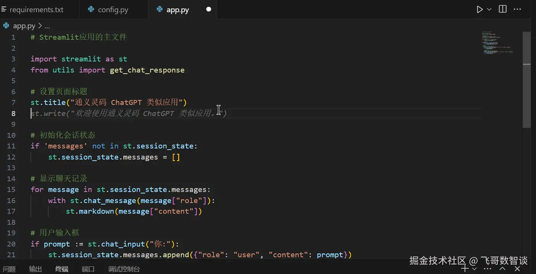The height and width of the screenshot is (274, 536).
Task: Click the comment '# 设置页面标题'
Action: point(59,92)
